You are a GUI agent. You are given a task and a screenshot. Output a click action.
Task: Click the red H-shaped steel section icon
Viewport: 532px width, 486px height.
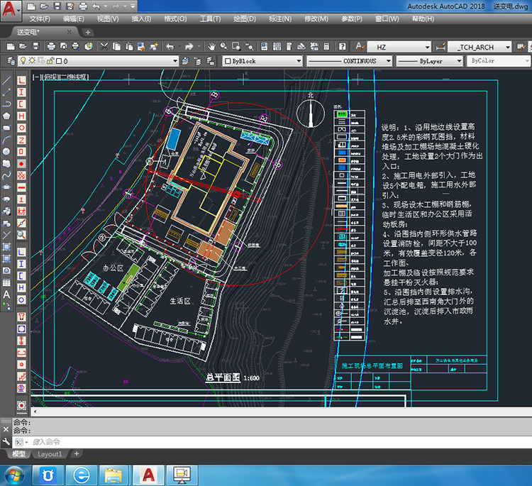pos(21,116)
